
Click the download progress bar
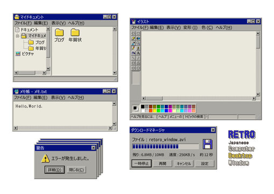tap(165, 147)
